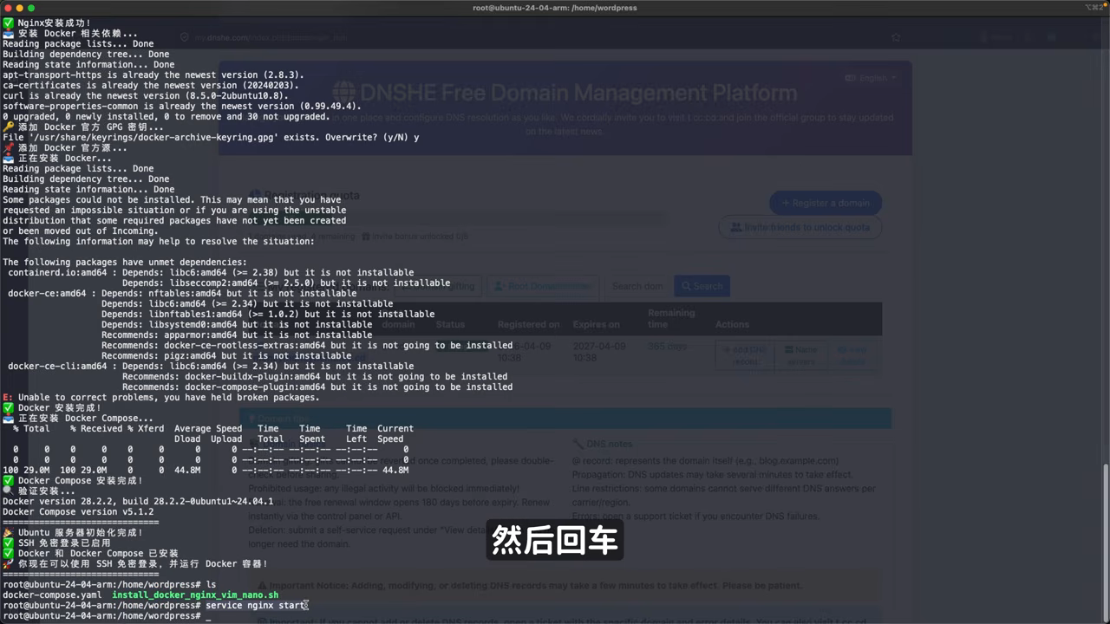Click the bookmark star icon in browser

click(x=896, y=37)
